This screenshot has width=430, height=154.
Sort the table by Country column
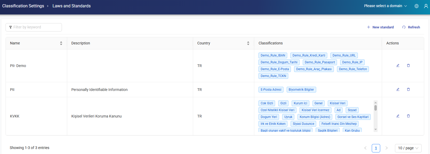[x=248, y=43]
